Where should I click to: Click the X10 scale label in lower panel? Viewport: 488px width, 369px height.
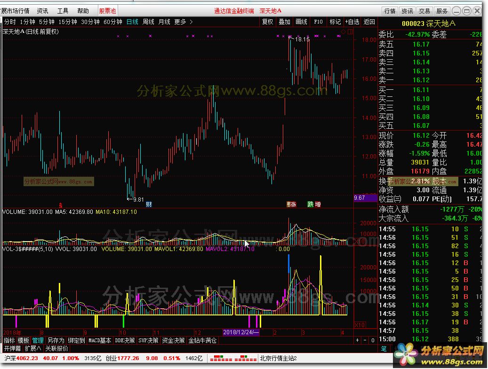point(360,325)
